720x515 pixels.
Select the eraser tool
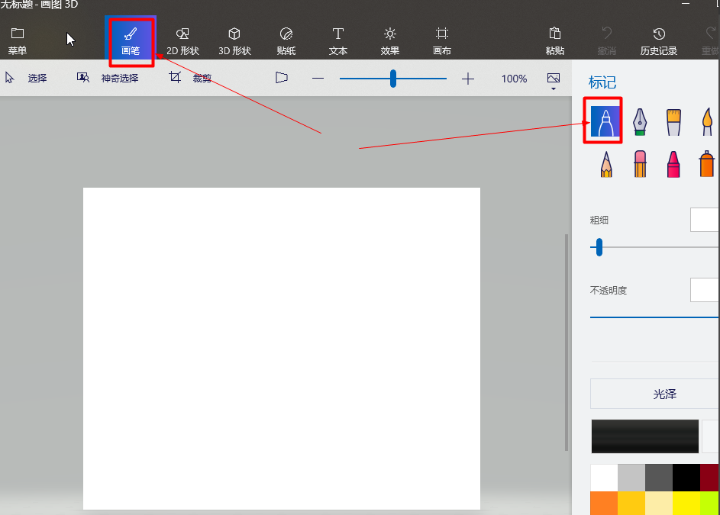point(640,164)
